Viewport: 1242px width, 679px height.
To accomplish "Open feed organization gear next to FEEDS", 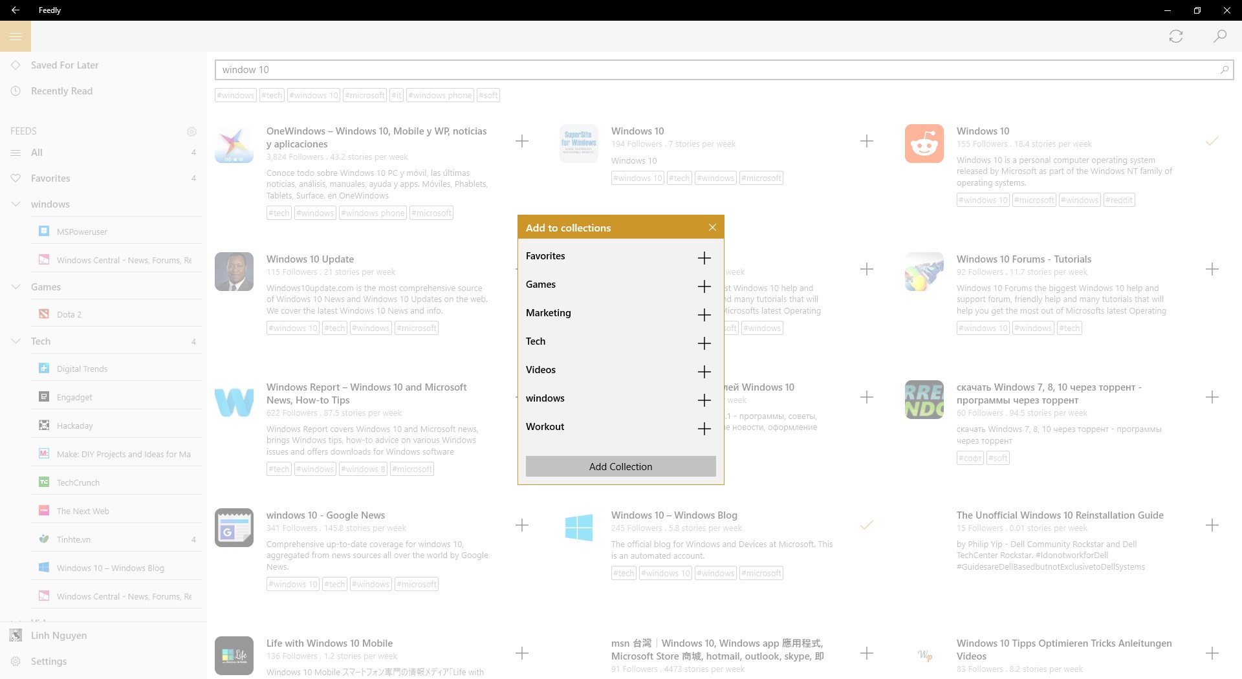I will [191, 131].
